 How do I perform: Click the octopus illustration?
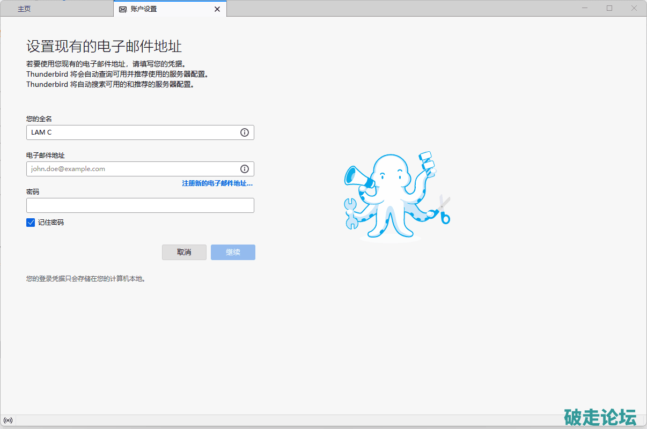[398, 196]
